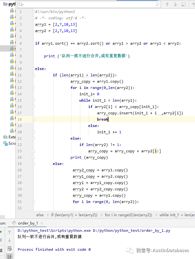Click the select all occurrences icon
Viewport: 195px width, 259px height.
pyautogui.click(x=184, y=4)
